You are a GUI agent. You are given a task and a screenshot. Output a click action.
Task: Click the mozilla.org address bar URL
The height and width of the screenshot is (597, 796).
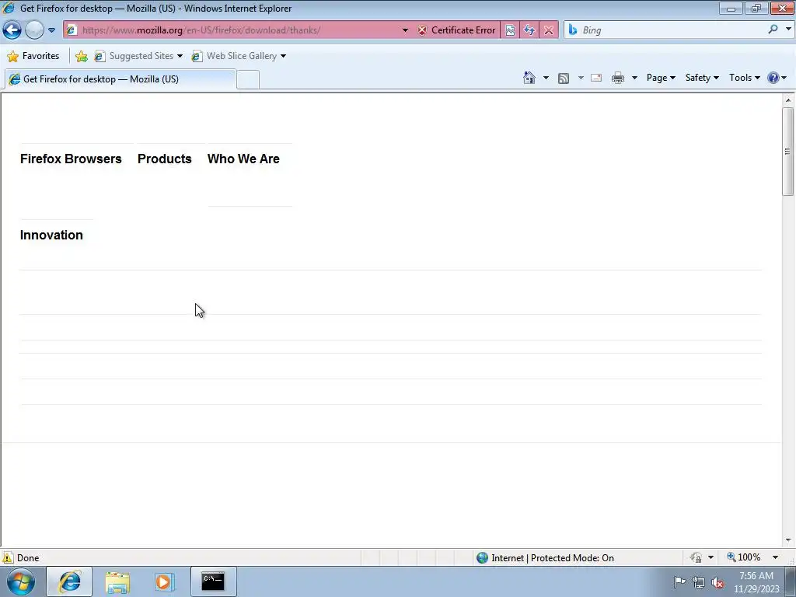[x=201, y=30]
